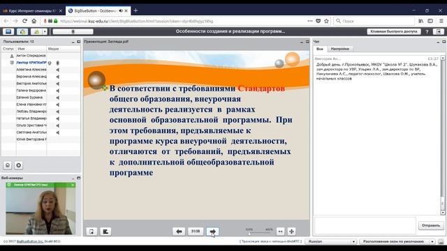Minimize the presentation panel
This screenshot has height=251, width=447.
pyautogui.click(x=302, y=42)
